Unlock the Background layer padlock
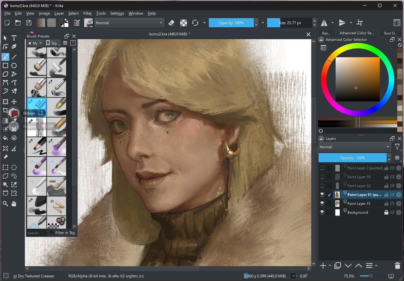The height and width of the screenshot is (281, 404). [x=386, y=212]
